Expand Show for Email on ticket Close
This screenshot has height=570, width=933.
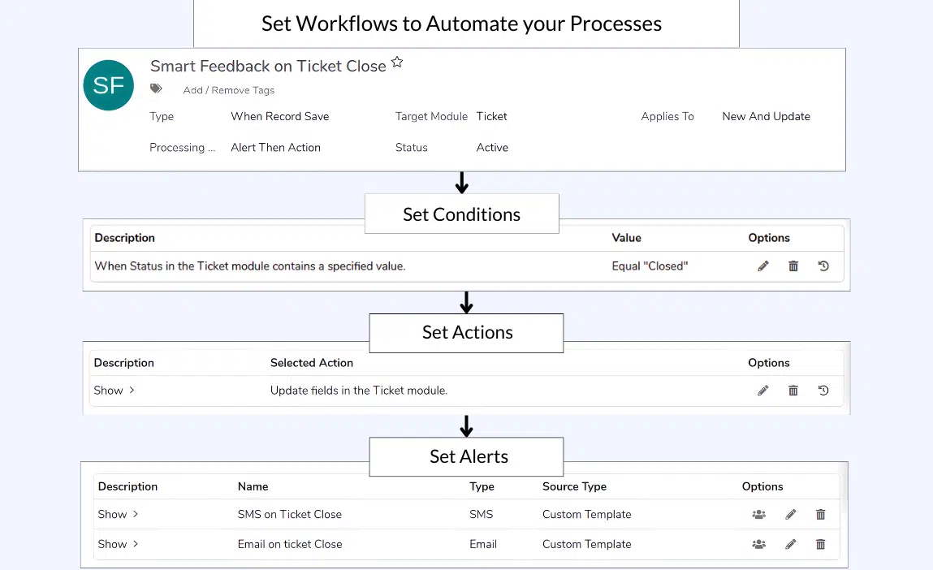click(x=118, y=544)
